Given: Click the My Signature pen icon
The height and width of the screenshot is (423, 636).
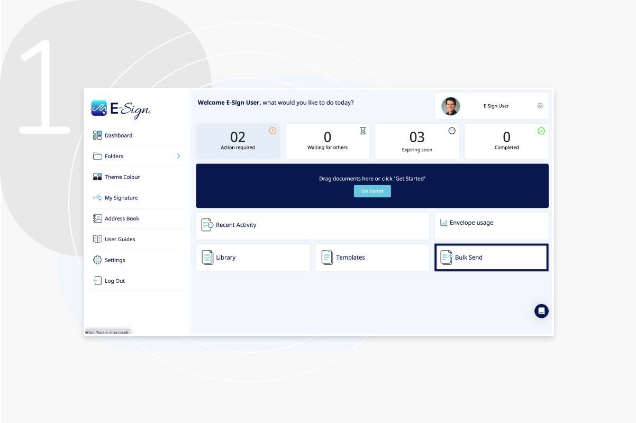Looking at the screenshot, I should (x=97, y=198).
